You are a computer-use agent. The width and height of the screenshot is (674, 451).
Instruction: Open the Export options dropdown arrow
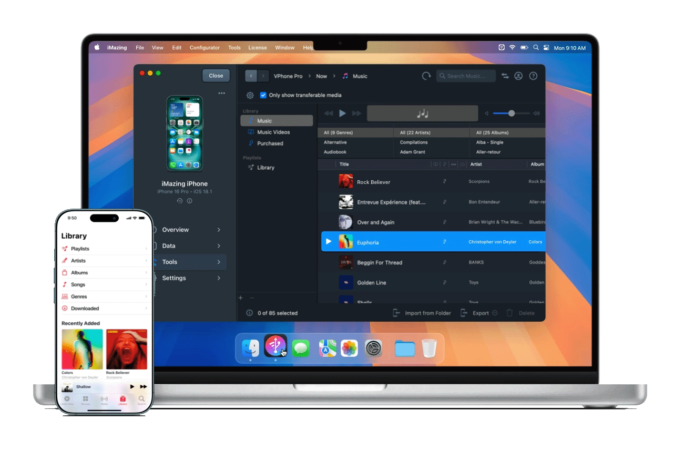[495, 313]
